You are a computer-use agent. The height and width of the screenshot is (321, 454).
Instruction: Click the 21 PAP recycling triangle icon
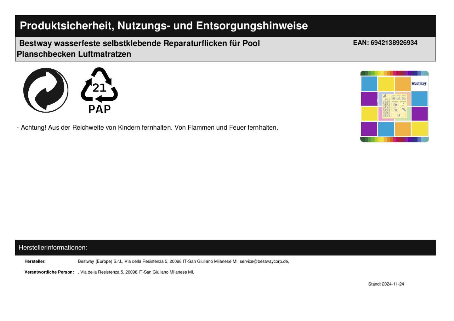(x=99, y=90)
